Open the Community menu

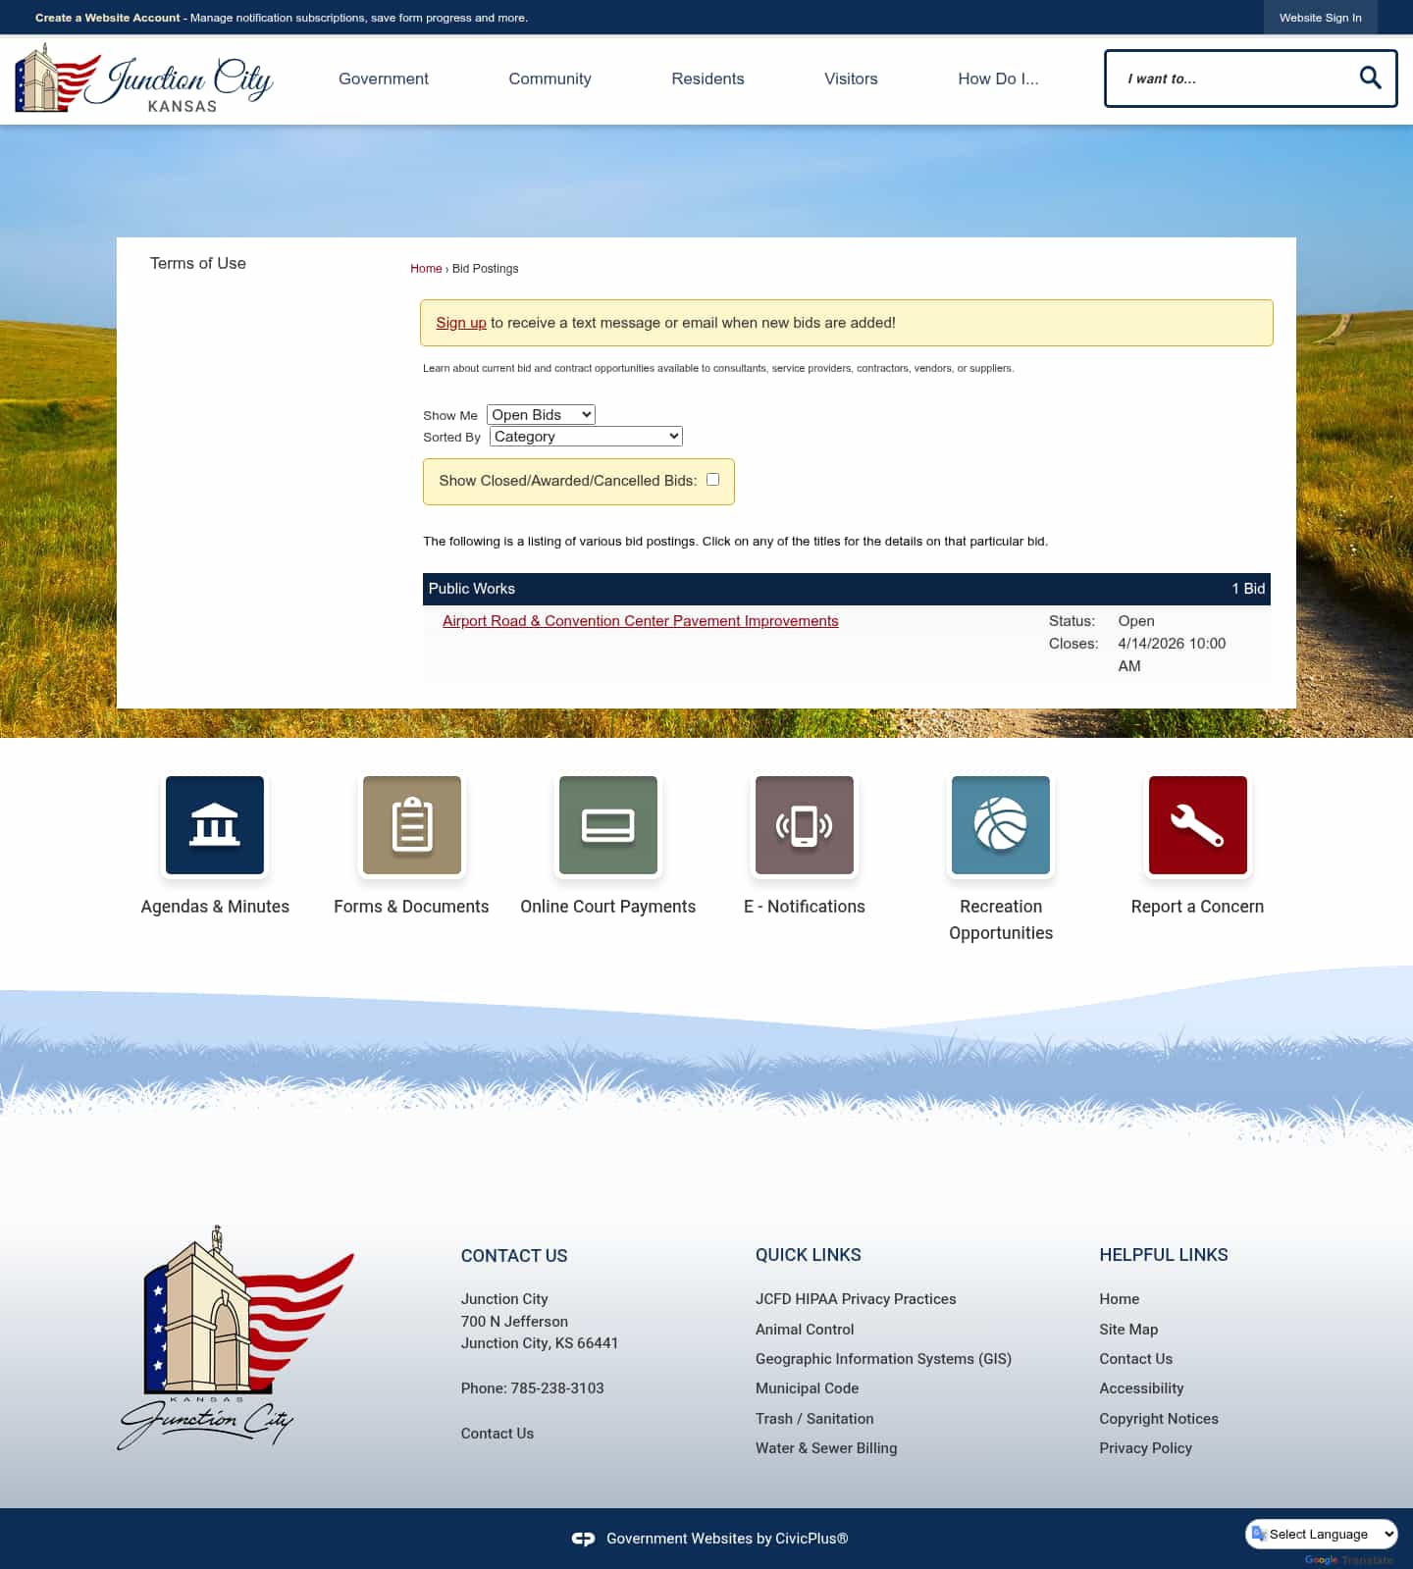point(549,78)
